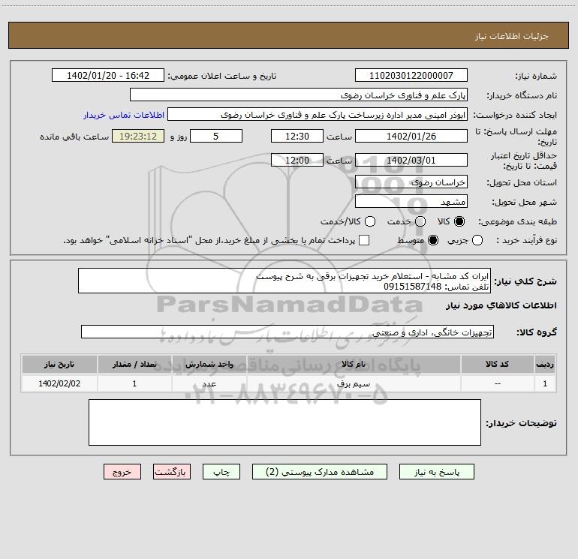
Task: Click the توضیحات خریدار text area
Action: [284, 422]
